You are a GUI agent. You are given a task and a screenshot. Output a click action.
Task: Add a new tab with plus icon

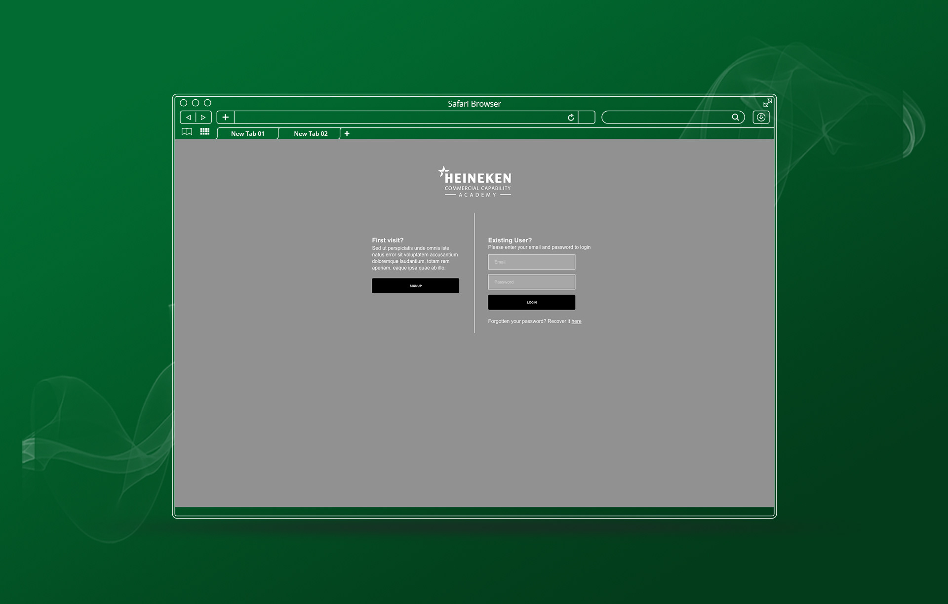coord(347,134)
